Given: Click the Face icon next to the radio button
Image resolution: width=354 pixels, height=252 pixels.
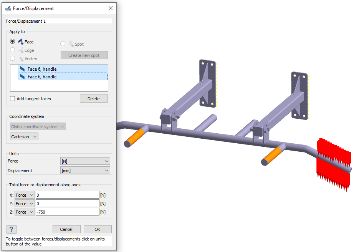Looking at the screenshot, I should click(x=21, y=41).
